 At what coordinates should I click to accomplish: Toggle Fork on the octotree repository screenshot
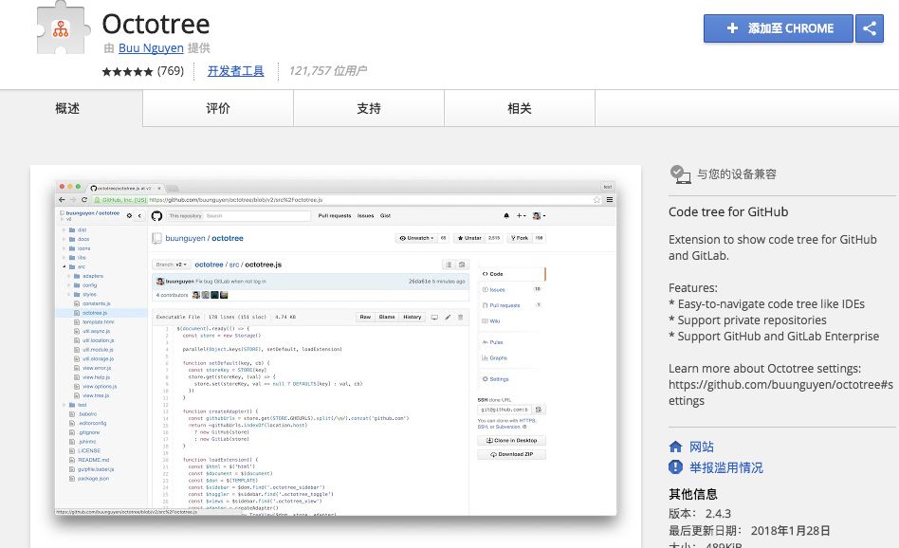[x=520, y=236]
